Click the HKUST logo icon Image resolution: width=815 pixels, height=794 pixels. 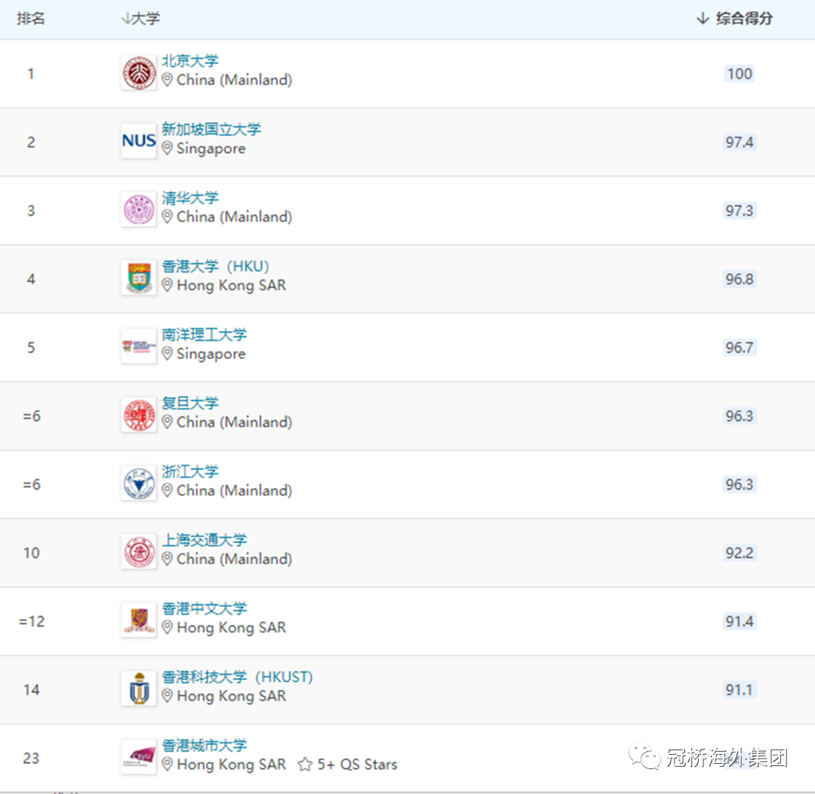pyautogui.click(x=139, y=688)
